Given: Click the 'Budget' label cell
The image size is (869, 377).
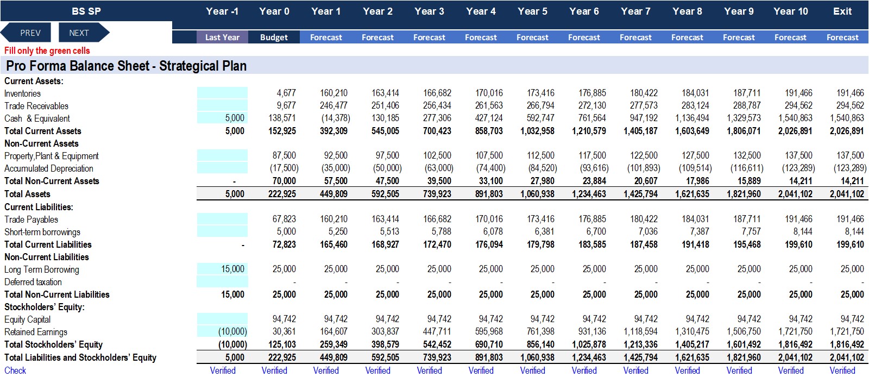Looking at the screenshot, I should pos(274,37).
